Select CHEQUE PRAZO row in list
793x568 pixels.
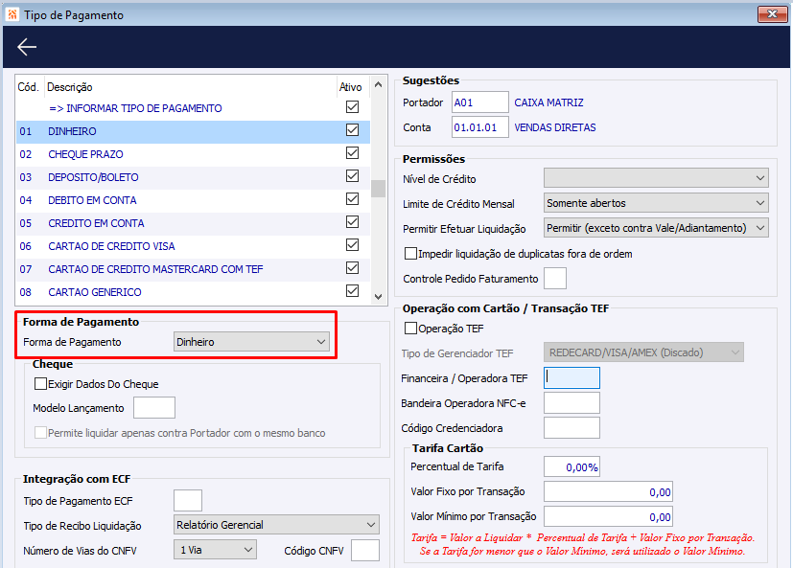193,154
